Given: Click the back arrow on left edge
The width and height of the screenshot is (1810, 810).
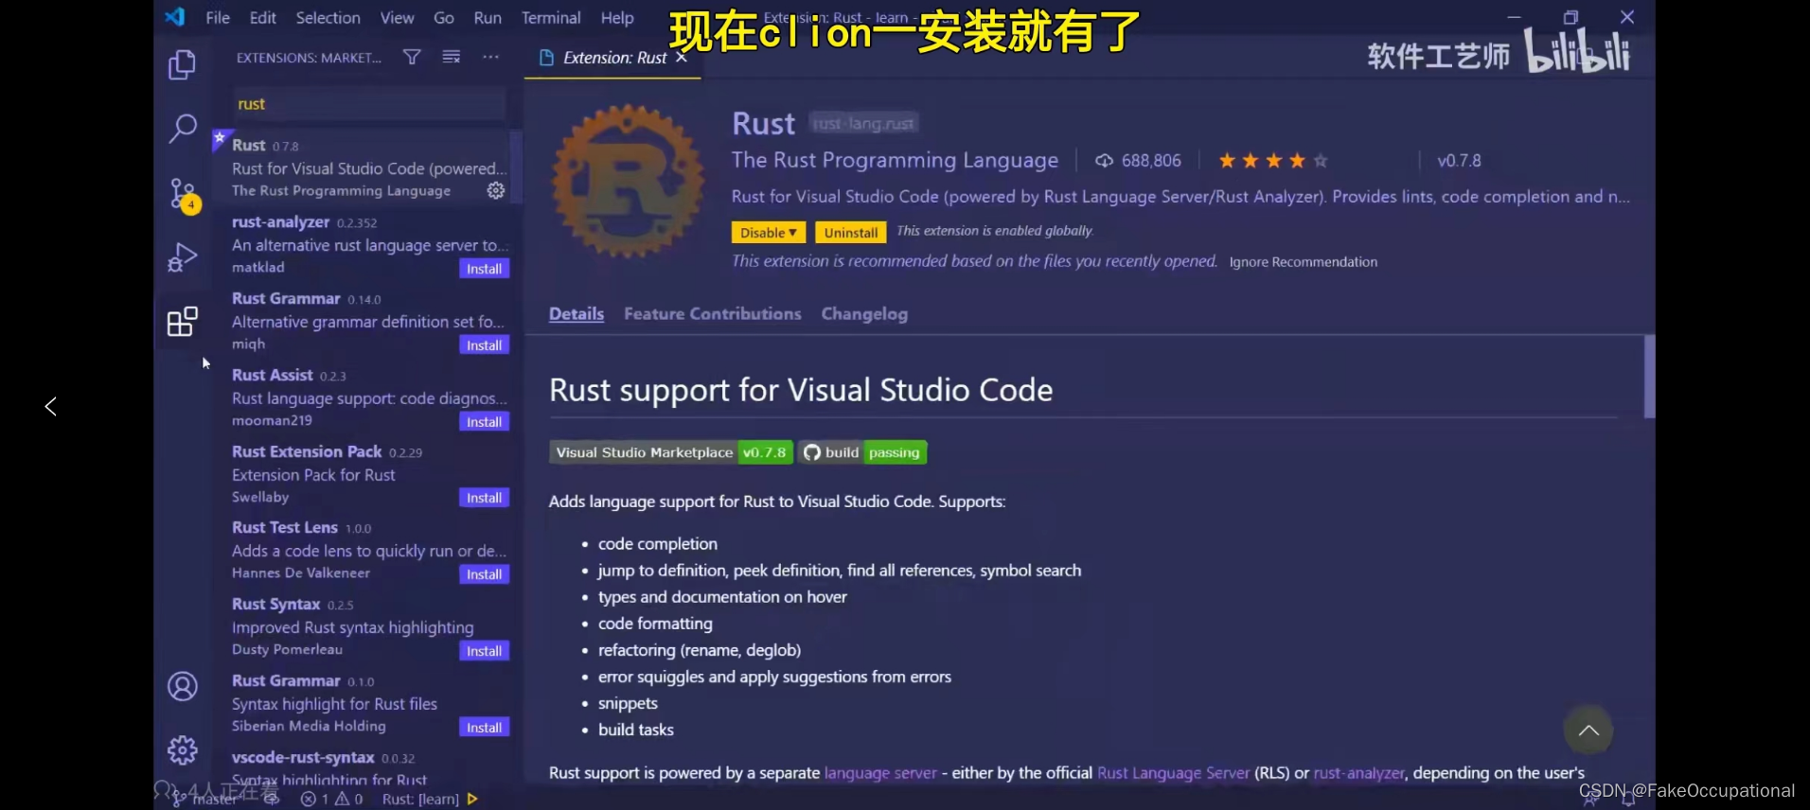Looking at the screenshot, I should [51, 406].
